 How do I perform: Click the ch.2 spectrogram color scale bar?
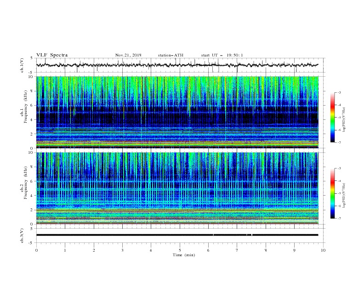332,193
